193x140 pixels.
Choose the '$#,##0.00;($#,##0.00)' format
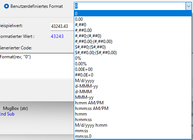click(x=133, y=53)
